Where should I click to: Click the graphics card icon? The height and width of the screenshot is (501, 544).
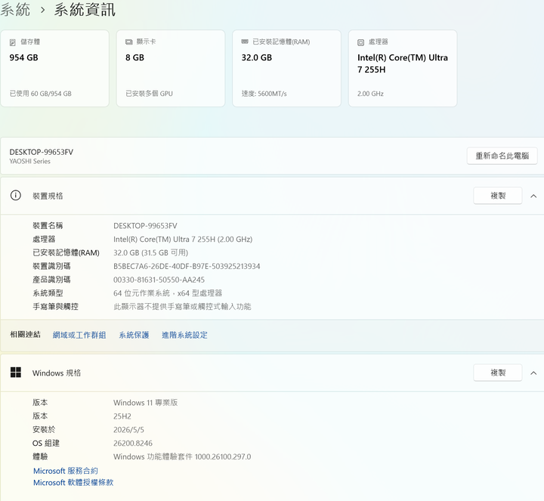tap(129, 42)
